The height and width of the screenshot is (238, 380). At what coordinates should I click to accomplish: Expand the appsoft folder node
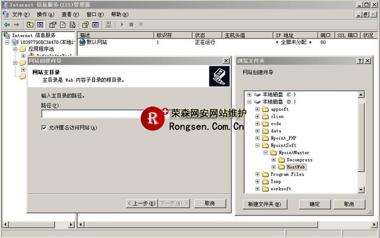(x=257, y=109)
